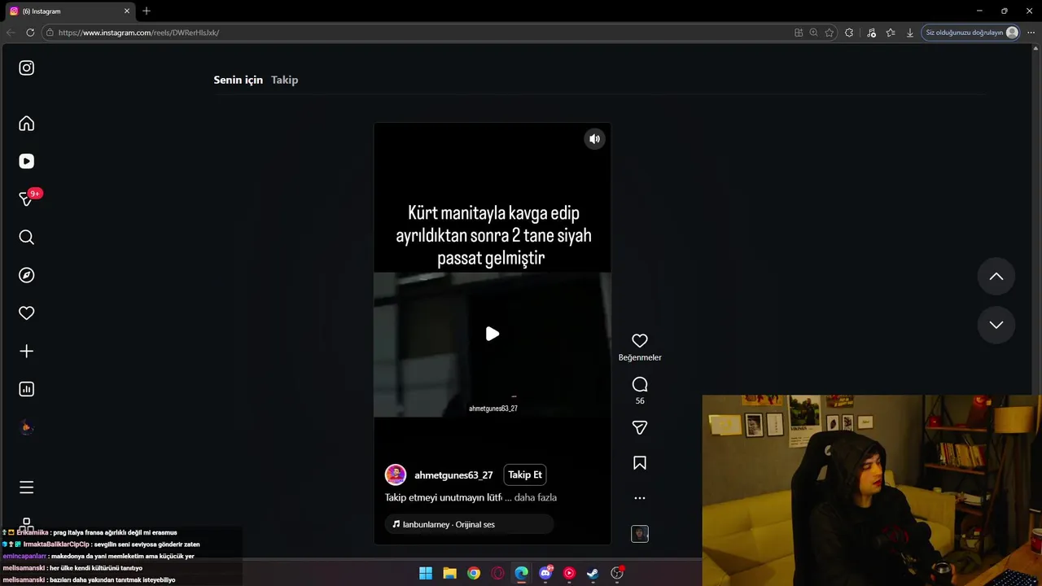
Task: Open the Explore compass icon
Action: coord(27,275)
